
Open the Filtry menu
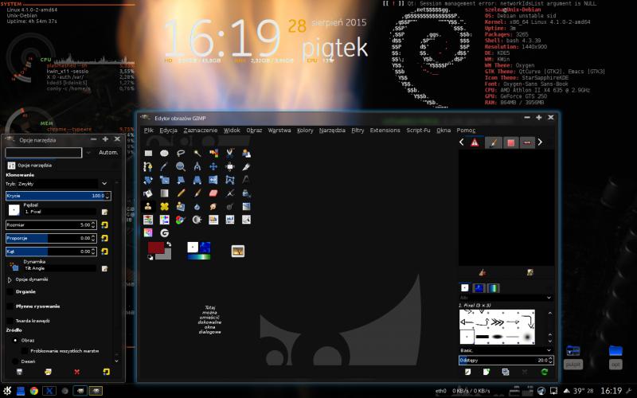(358, 130)
